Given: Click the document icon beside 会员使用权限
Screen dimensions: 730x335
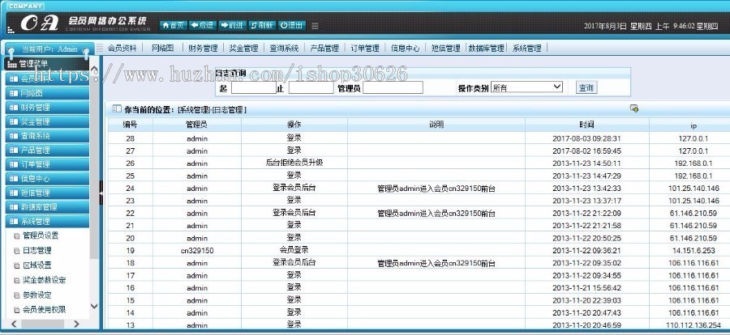Looking at the screenshot, I should pyautogui.click(x=17, y=310).
